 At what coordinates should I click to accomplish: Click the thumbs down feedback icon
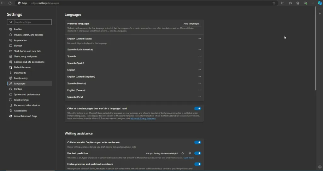pos(190,153)
